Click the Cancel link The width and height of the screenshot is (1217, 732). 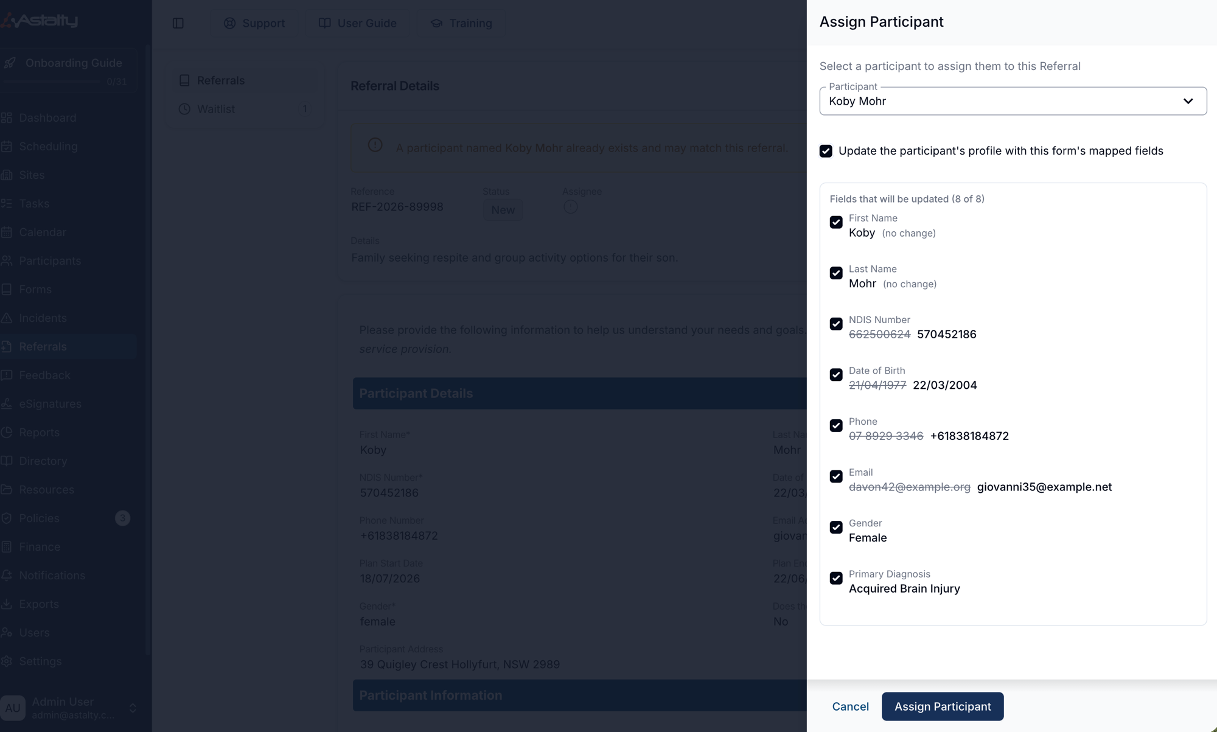click(850, 706)
